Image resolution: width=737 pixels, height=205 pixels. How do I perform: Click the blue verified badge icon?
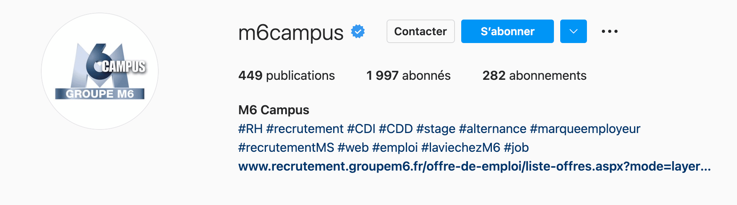[x=358, y=31]
